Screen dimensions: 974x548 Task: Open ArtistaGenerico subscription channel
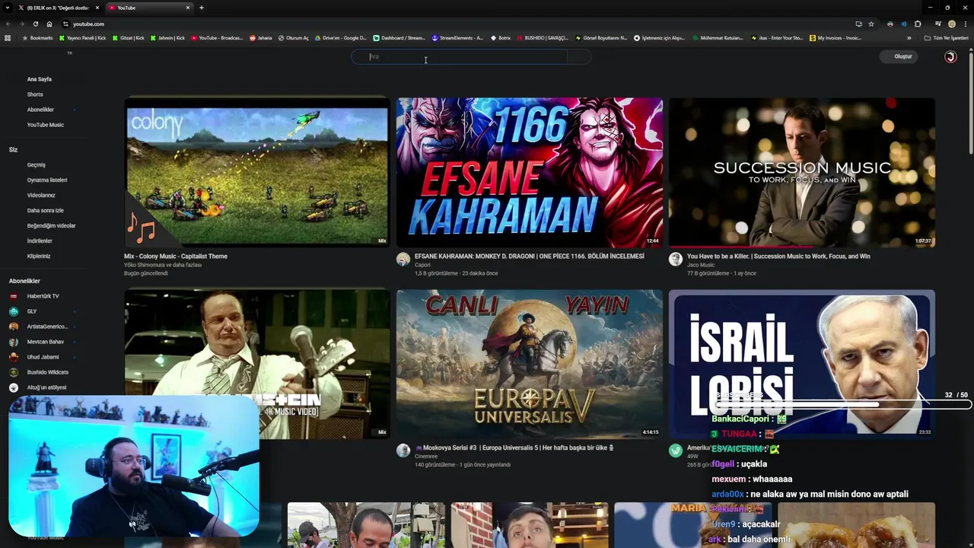[x=47, y=327]
